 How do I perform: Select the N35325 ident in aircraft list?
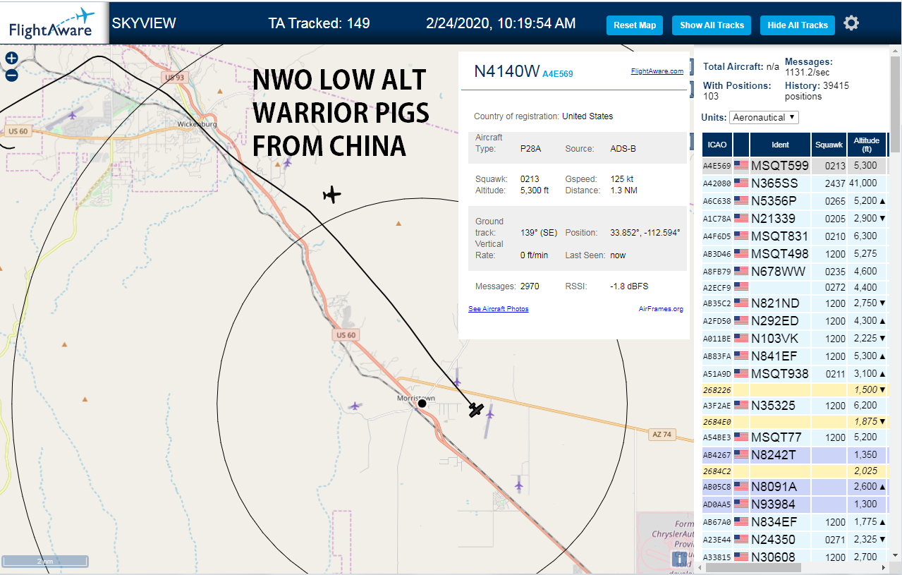click(773, 406)
